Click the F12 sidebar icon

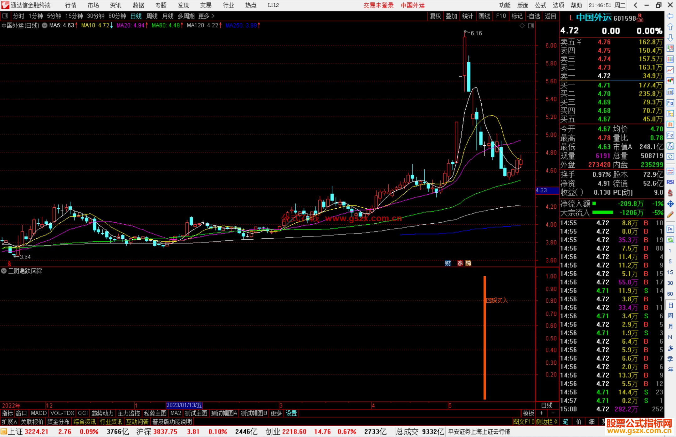coord(670,135)
